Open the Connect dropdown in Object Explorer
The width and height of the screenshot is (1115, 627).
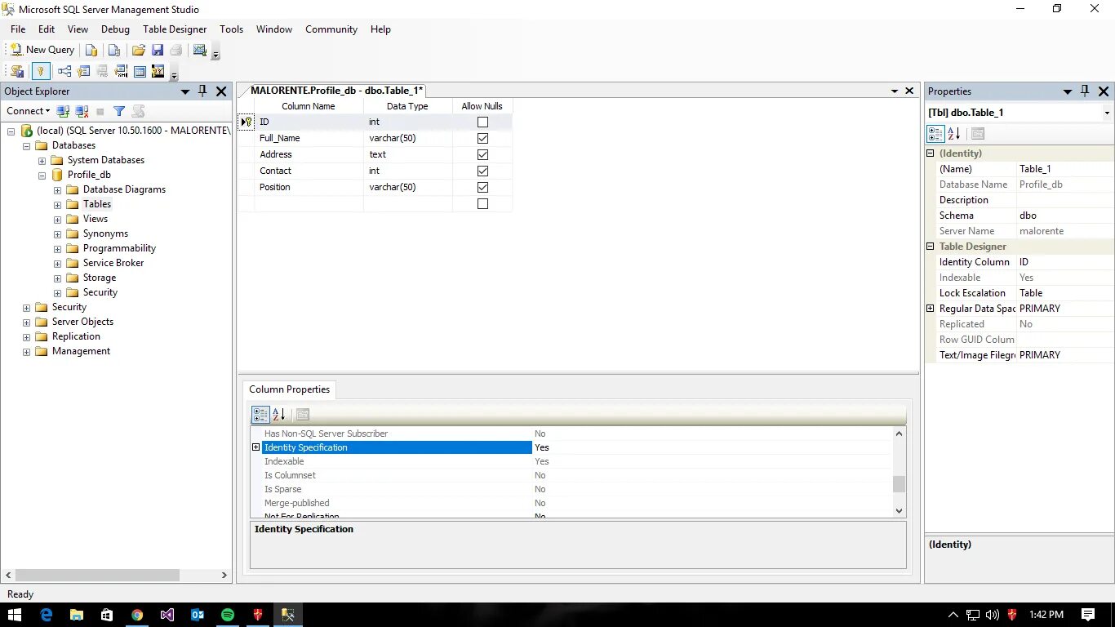pyautogui.click(x=29, y=111)
